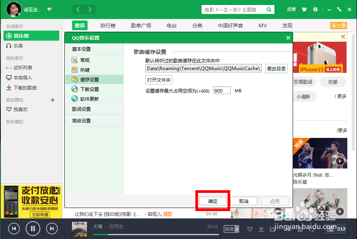Share the current song icon
The width and height of the screenshot is (357, 239).
tap(272, 229)
